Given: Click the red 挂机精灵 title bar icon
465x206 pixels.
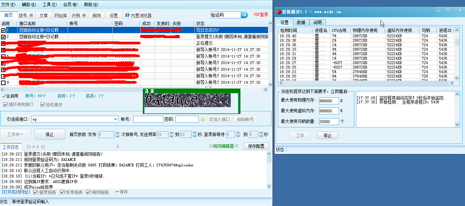Looking at the screenshot, I should pos(279,12).
